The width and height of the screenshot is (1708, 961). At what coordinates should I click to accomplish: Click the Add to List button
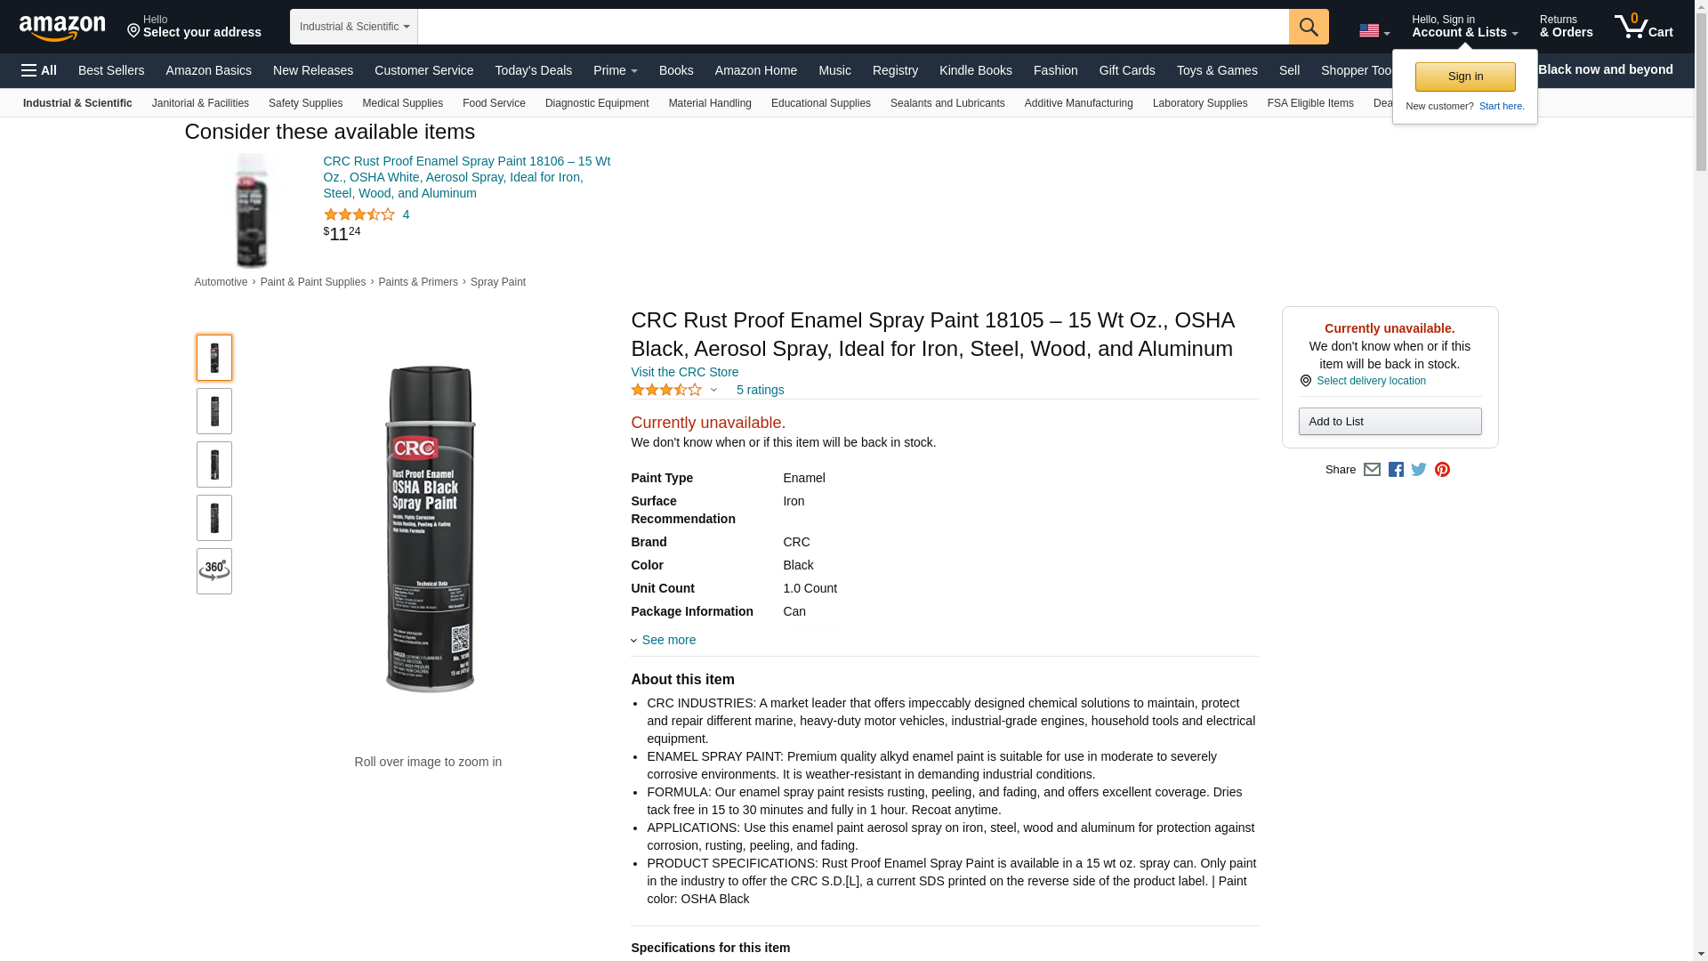1390,422
